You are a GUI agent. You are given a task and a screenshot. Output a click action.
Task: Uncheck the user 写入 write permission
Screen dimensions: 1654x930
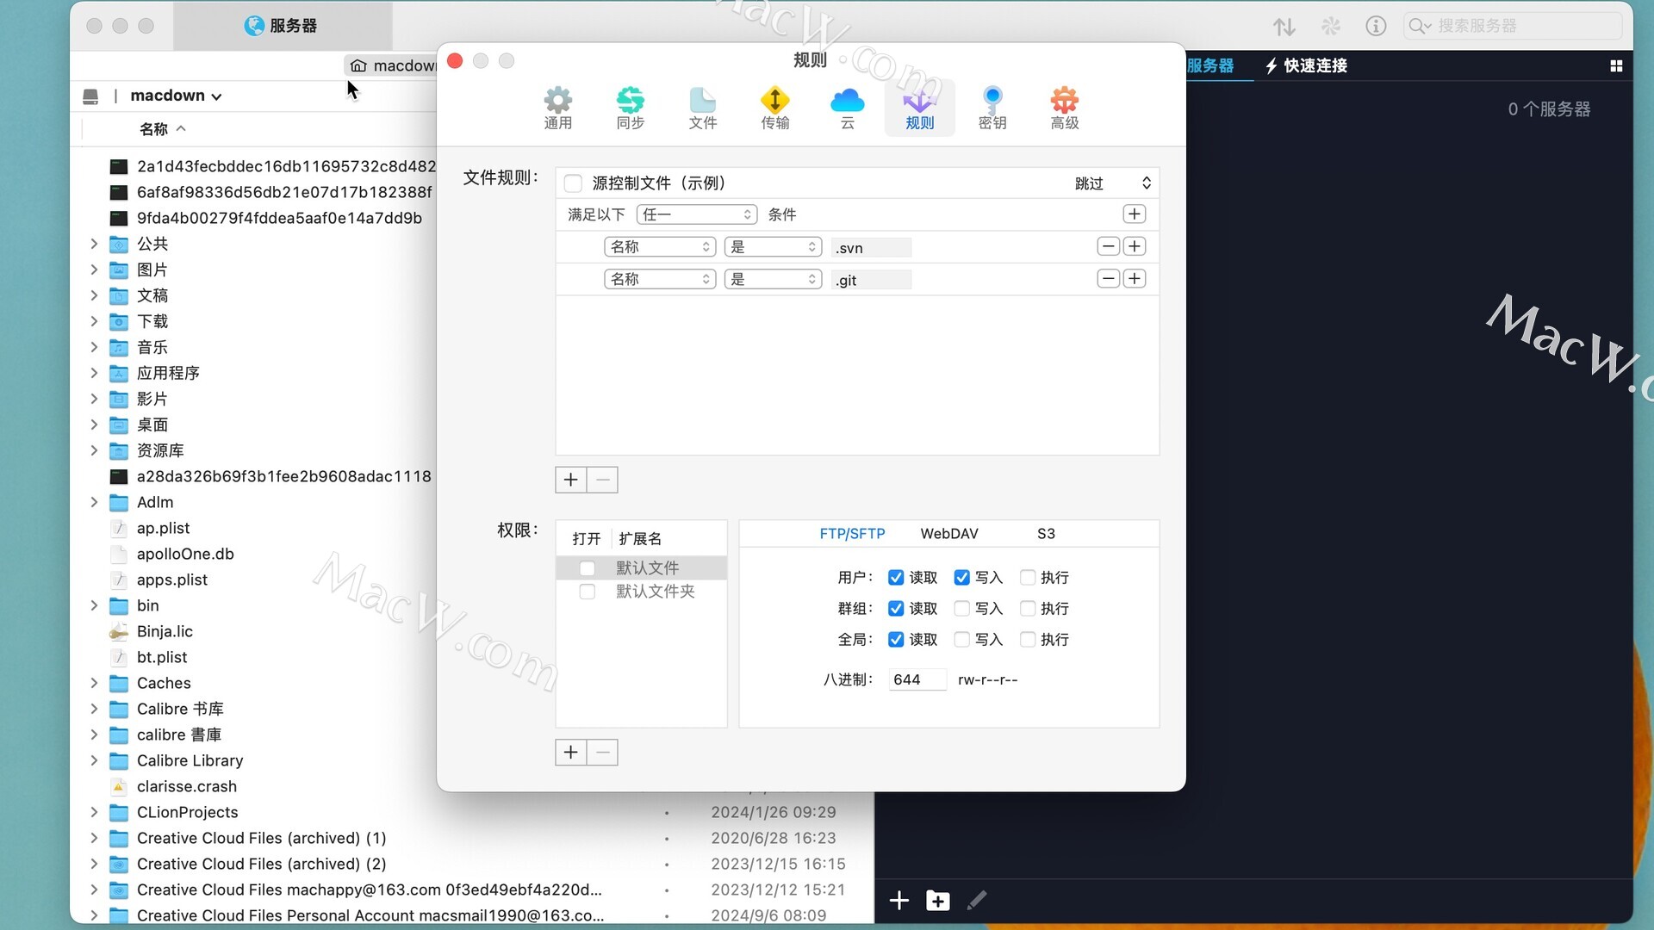point(962,578)
